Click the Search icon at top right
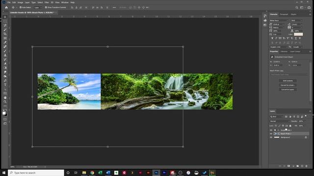 [297, 8]
